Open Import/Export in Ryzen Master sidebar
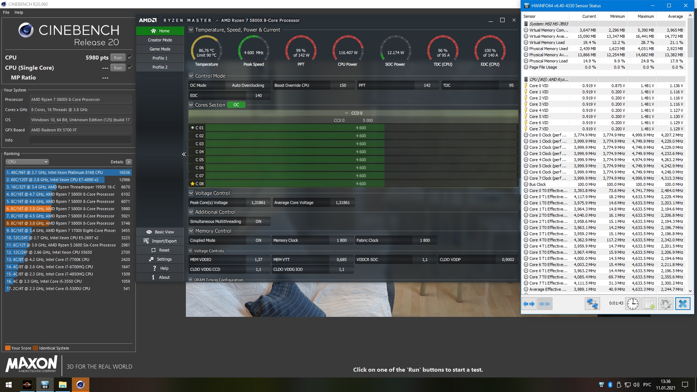Viewport: 697px width, 392px height. (x=160, y=241)
